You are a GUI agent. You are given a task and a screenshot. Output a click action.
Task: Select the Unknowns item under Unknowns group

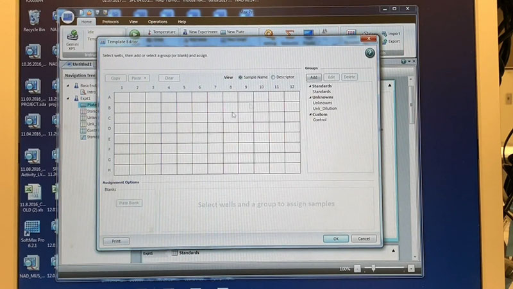tap(323, 103)
